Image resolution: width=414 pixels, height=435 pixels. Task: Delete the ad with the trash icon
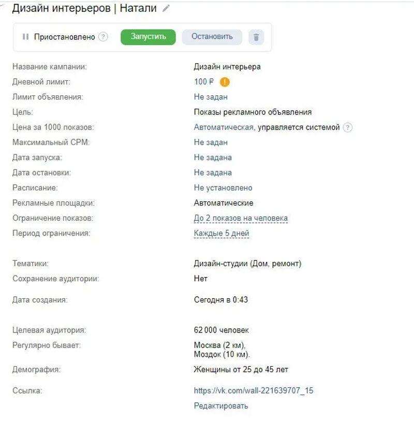click(x=256, y=37)
